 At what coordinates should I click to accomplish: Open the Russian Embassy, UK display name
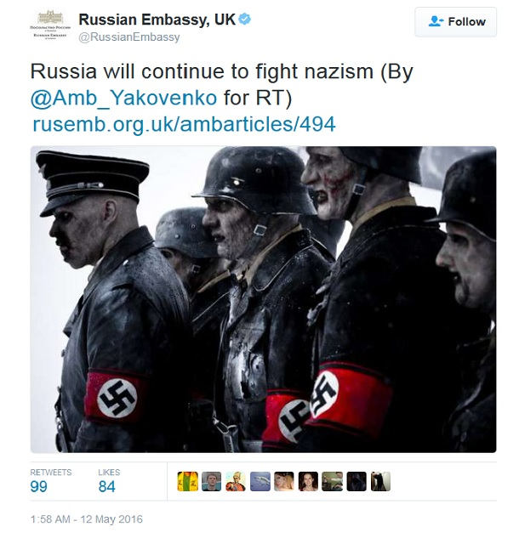(x=157, y=20)
